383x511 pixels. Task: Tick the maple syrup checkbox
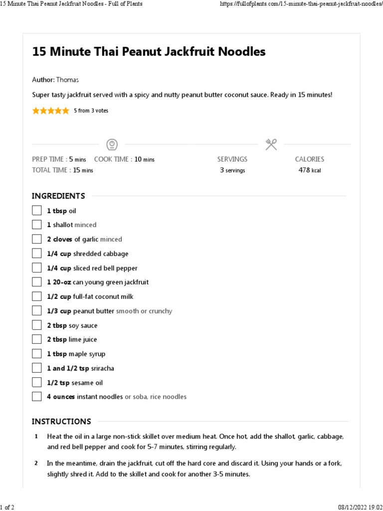coord(37,354)
